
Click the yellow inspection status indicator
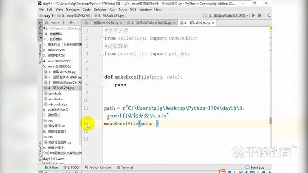(270, 29)
